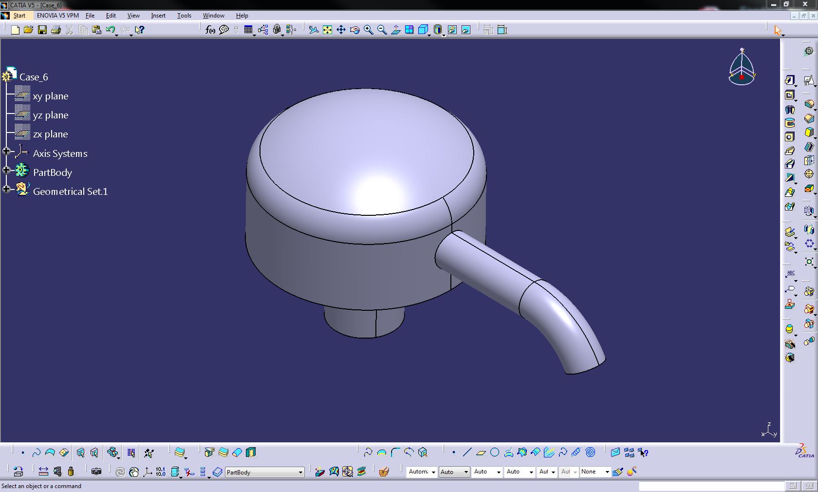Open the What's This help pointer
This screenshot has width=818, height=492.
tap(139, 30)
